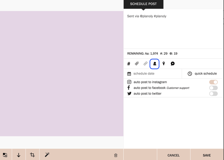Open the hashtag manager icon
The width and height of the screenshot is (224, 160).
[x=129, y=63]
